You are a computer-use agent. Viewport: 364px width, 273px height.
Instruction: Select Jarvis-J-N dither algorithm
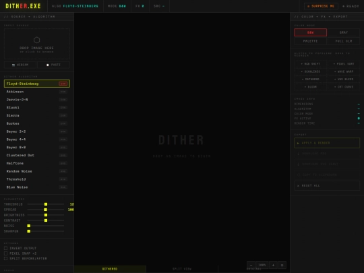[37, 100]
